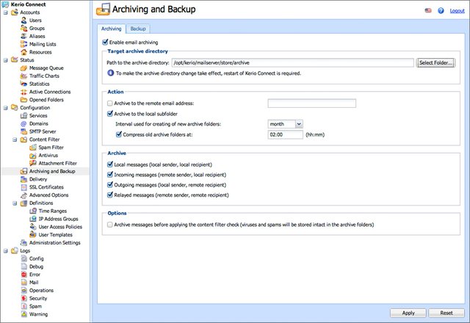Open the Spam Filter icon item
Image resolution: width=470 pixels, height=323 pixels.
[33, 148]
